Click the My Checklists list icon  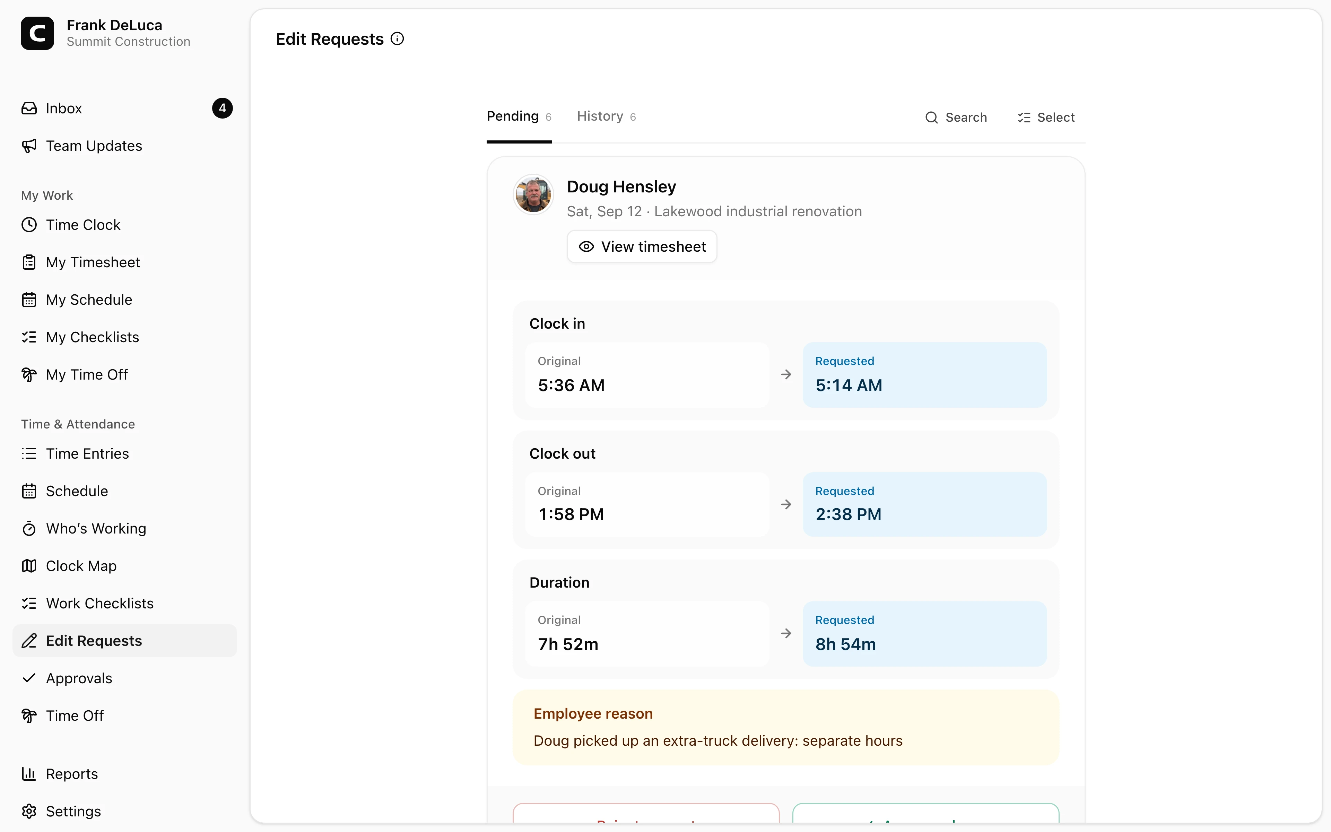click(x=29, y=337)
